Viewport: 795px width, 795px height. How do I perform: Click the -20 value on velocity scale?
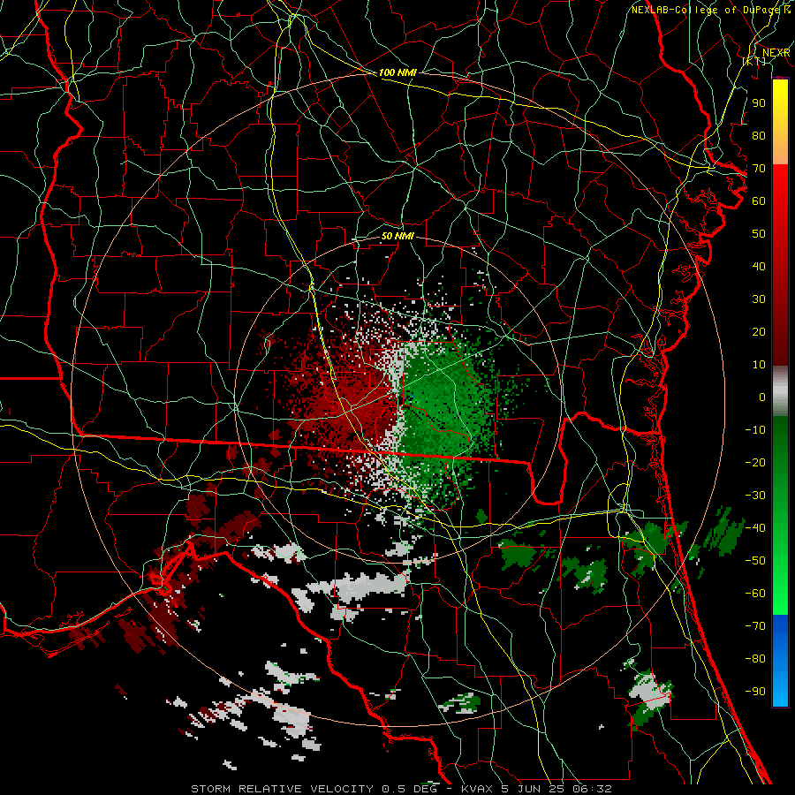[x=755, y=463]
